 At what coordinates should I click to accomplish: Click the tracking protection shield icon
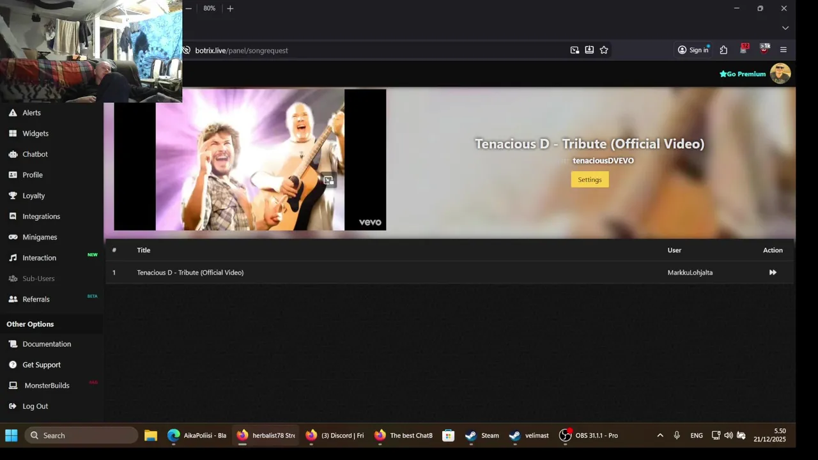tap(187, 50)
